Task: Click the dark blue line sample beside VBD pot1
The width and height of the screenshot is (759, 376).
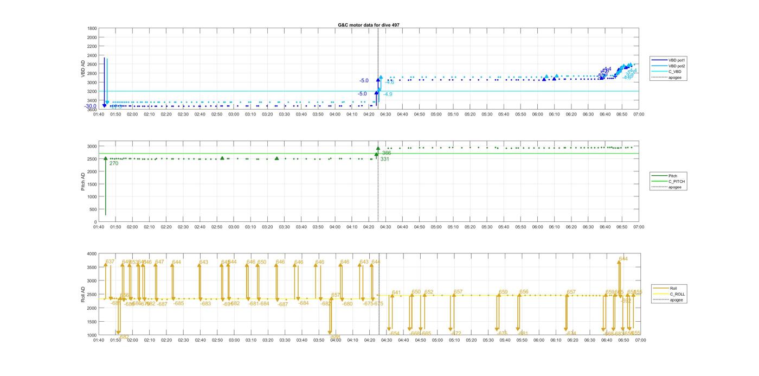Action: (x=660, y=60)
